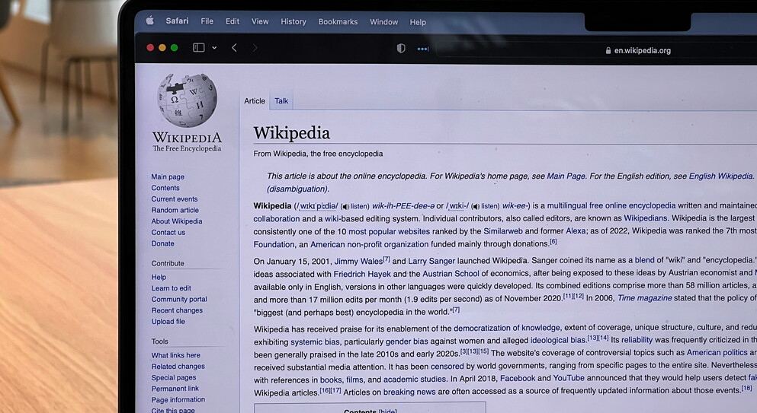Image resolution: width=757 pixels, height=413 pixels.
Task: Open the gender bias link
Action: point(406,342)
